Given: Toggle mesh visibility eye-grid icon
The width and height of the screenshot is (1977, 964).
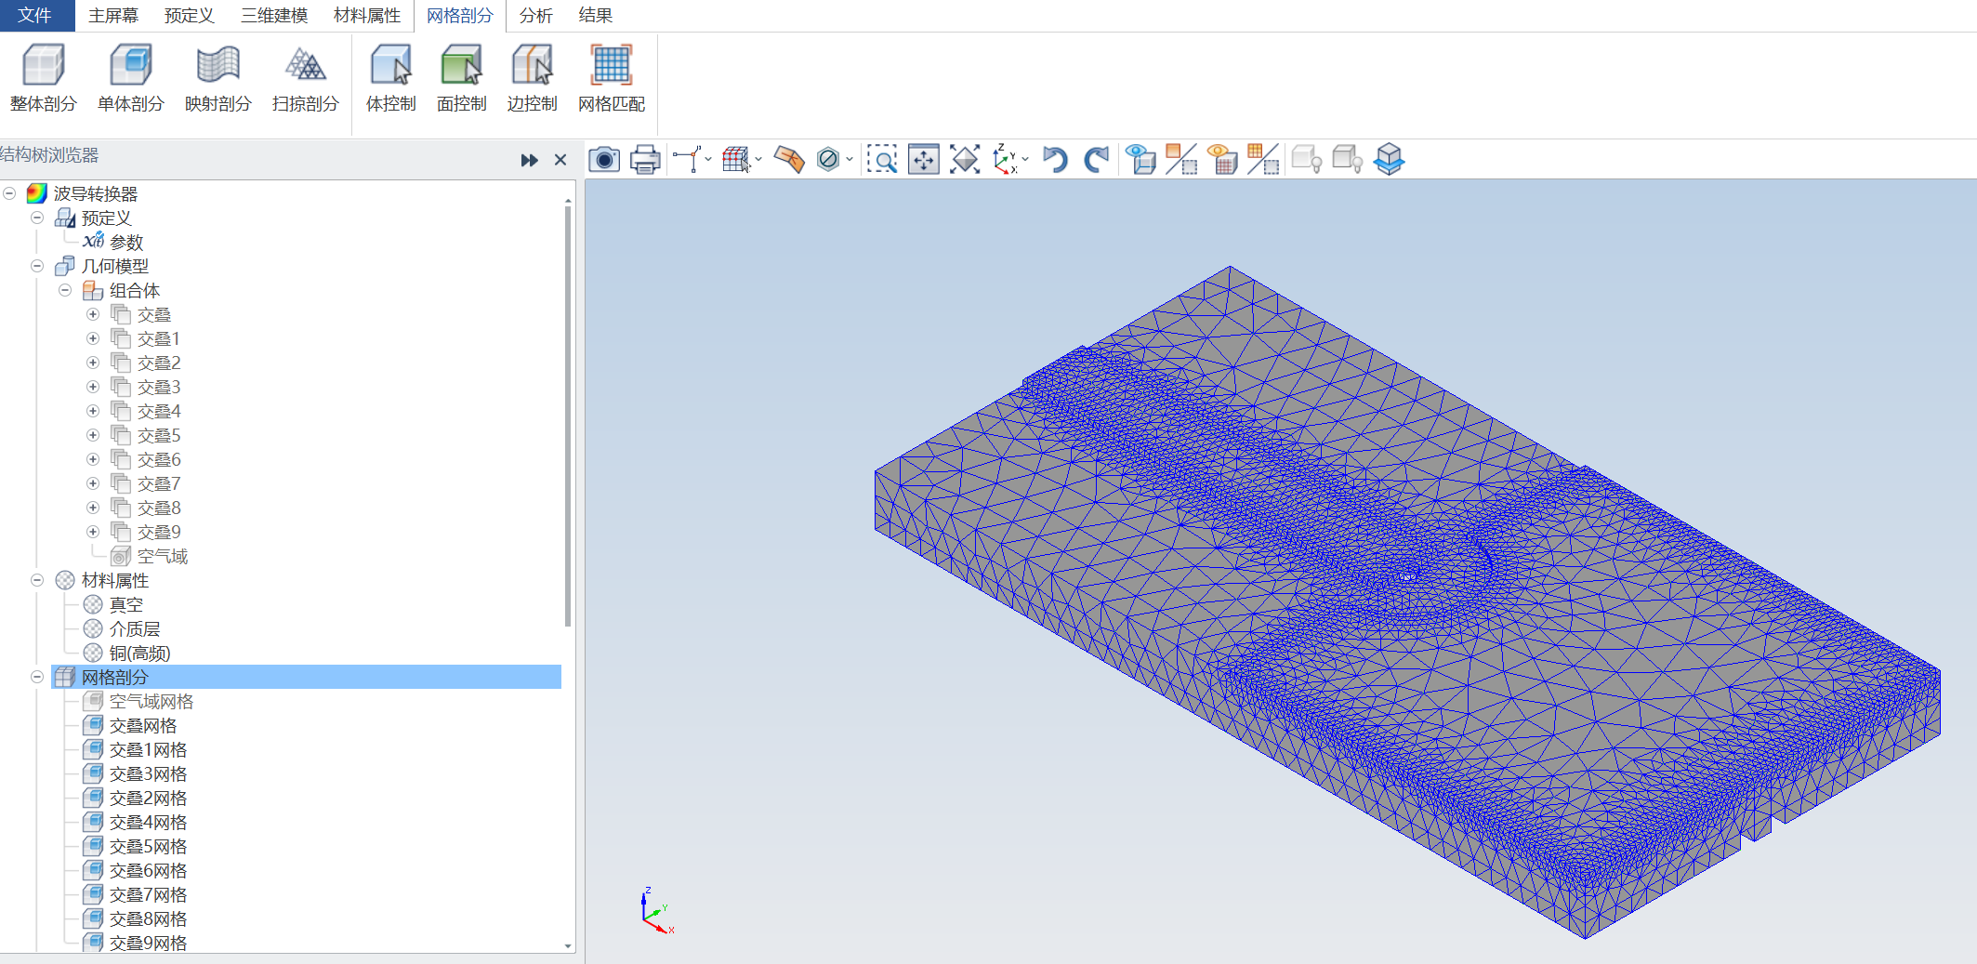Looking at the screenshot, I should pos(1222,160).
